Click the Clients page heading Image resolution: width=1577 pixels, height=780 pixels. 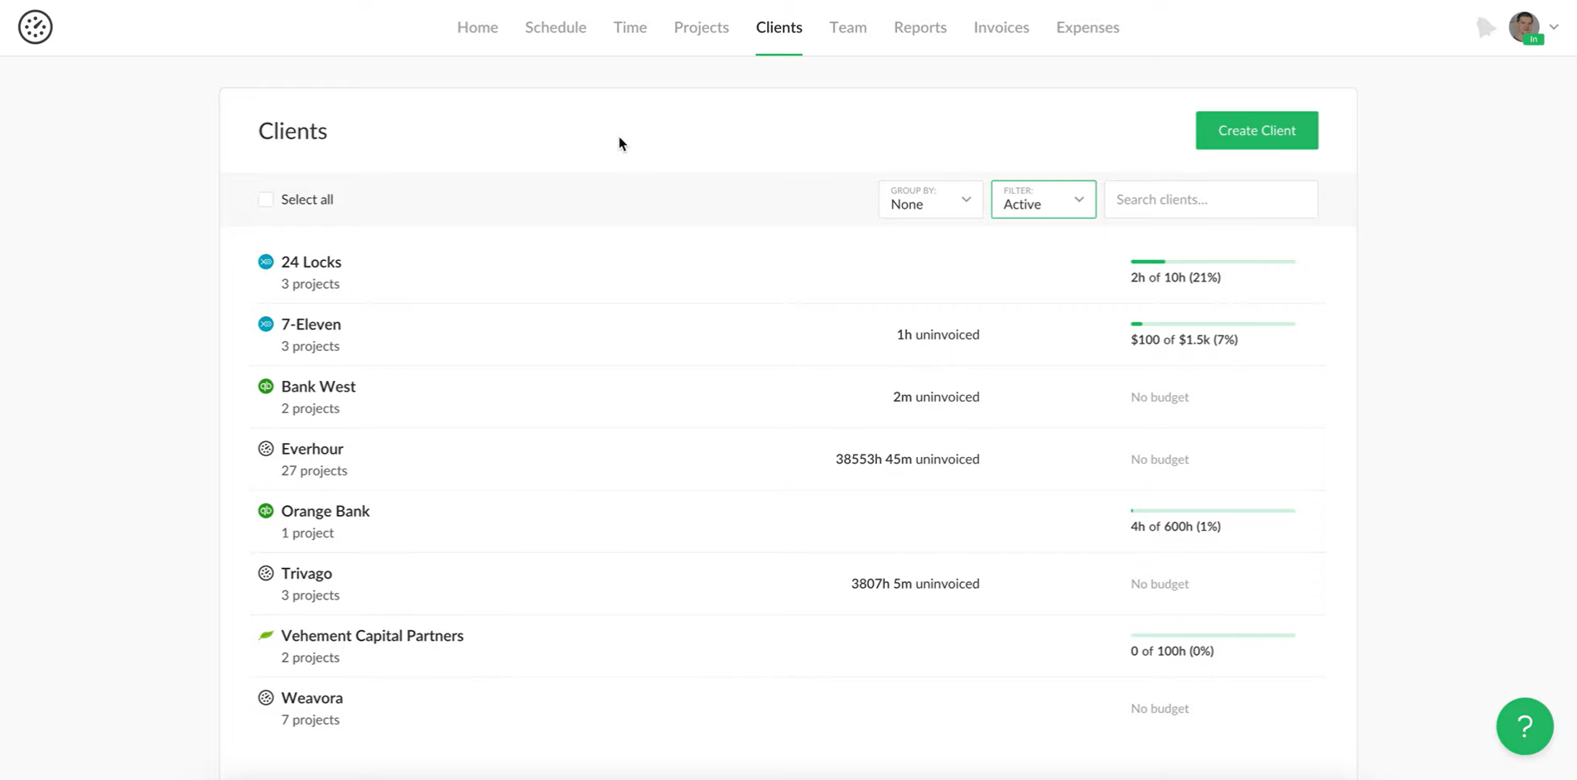[x=293, y=131]
